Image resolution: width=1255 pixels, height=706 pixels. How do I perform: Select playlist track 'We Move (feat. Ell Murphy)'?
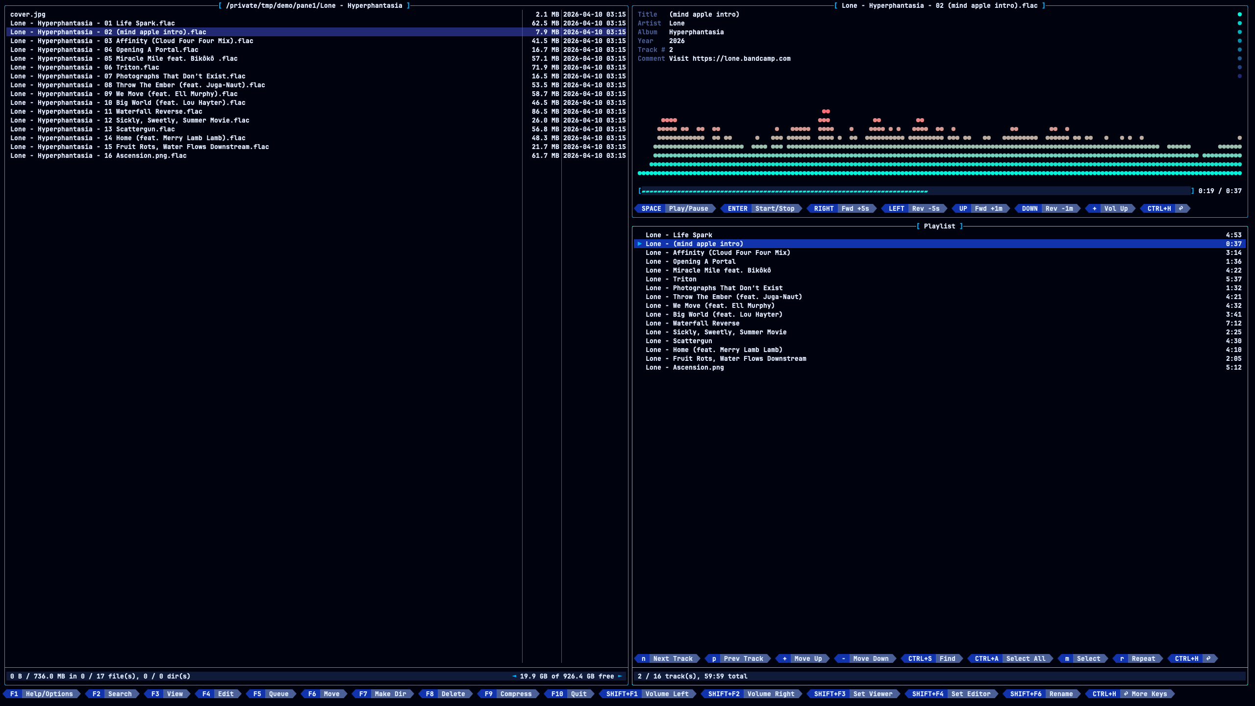tap(940, 305)
